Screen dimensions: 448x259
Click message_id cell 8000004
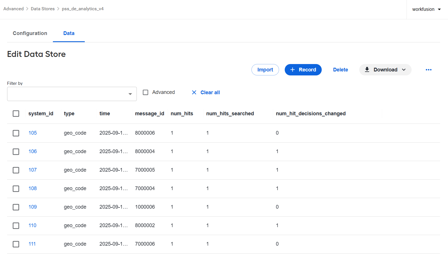(145, 151)
